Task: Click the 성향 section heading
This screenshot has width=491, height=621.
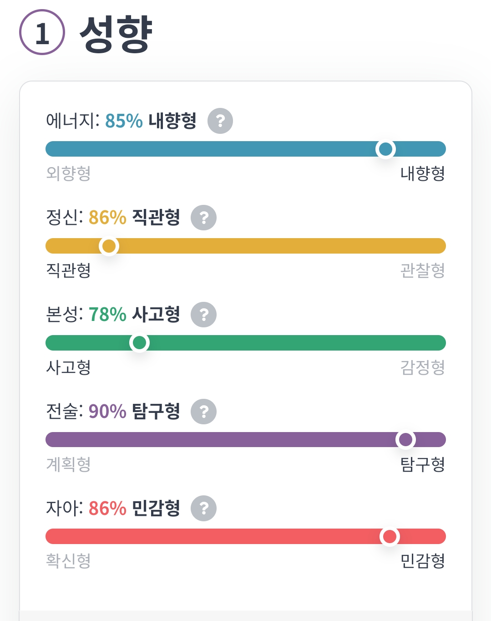Action: click(116, 34)
